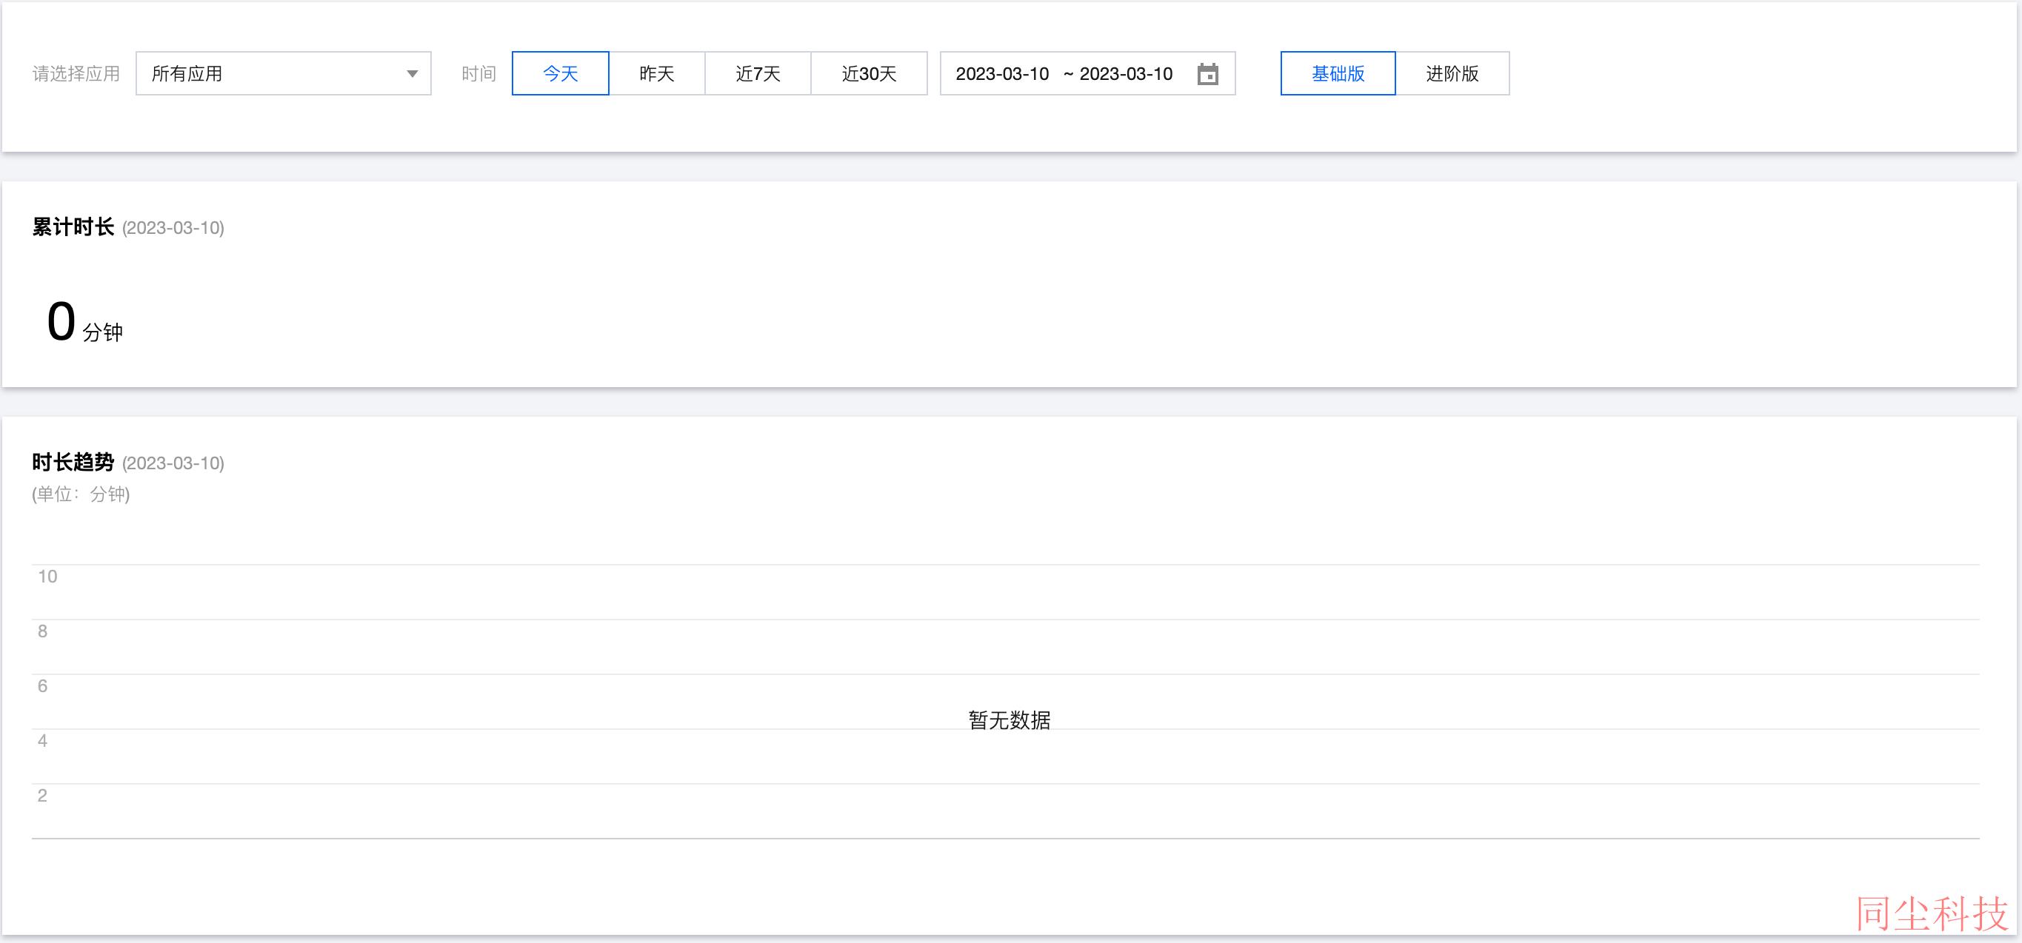Viewport: 2022px width, 943px height.
Task: Open the calendar picker icon
Action: click(1208, 74)
